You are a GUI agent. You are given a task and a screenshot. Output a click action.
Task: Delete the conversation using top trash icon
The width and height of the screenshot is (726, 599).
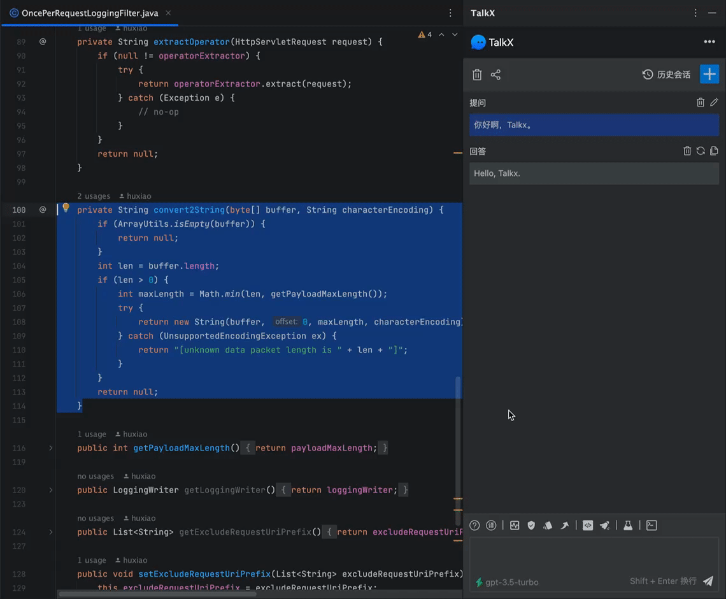click(x=477, y=75)
